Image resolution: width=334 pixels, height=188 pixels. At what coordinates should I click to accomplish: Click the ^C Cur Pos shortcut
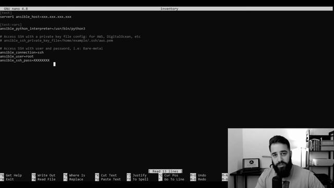168,175
